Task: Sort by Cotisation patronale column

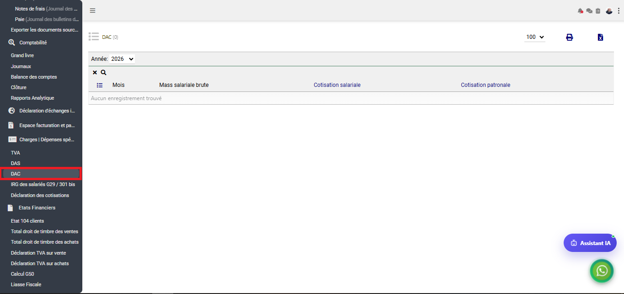Action: coord(485,85)
